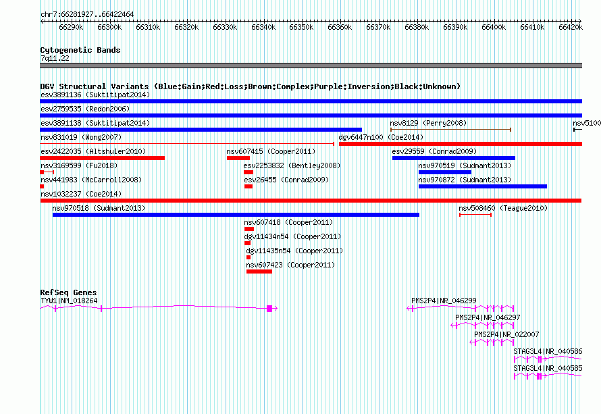Open the nsv607418 (Cooper2011) label
The image size is (601, 414).
coord(288,222)
